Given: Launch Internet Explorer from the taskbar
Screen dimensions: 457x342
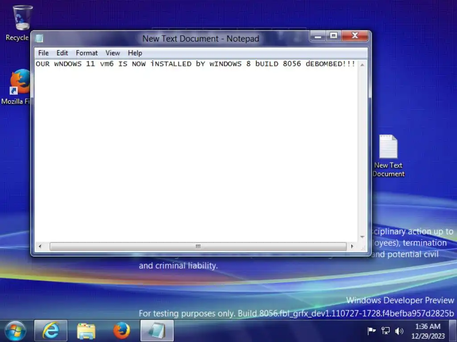Looking at the screenshot, I should pos(51,331).
